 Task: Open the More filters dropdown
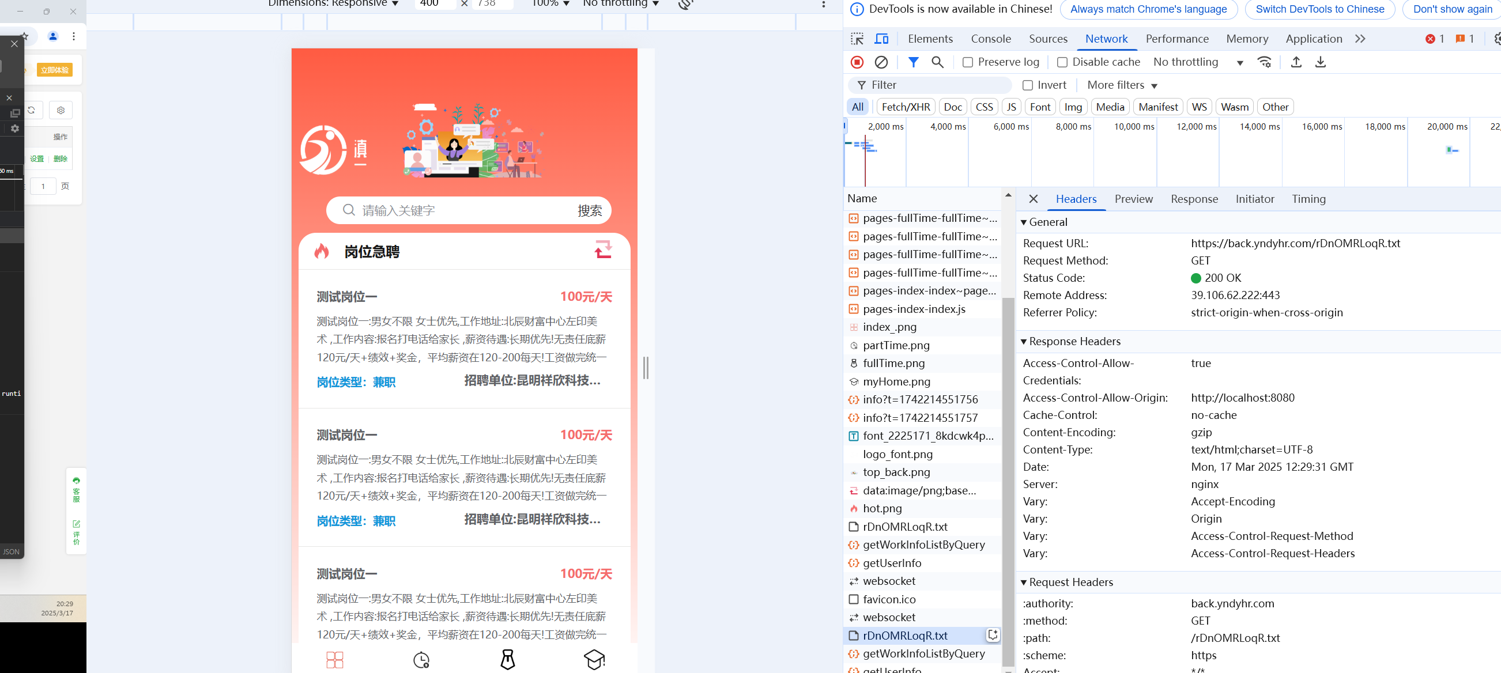pyautogui.click(x=1122, y=85)
